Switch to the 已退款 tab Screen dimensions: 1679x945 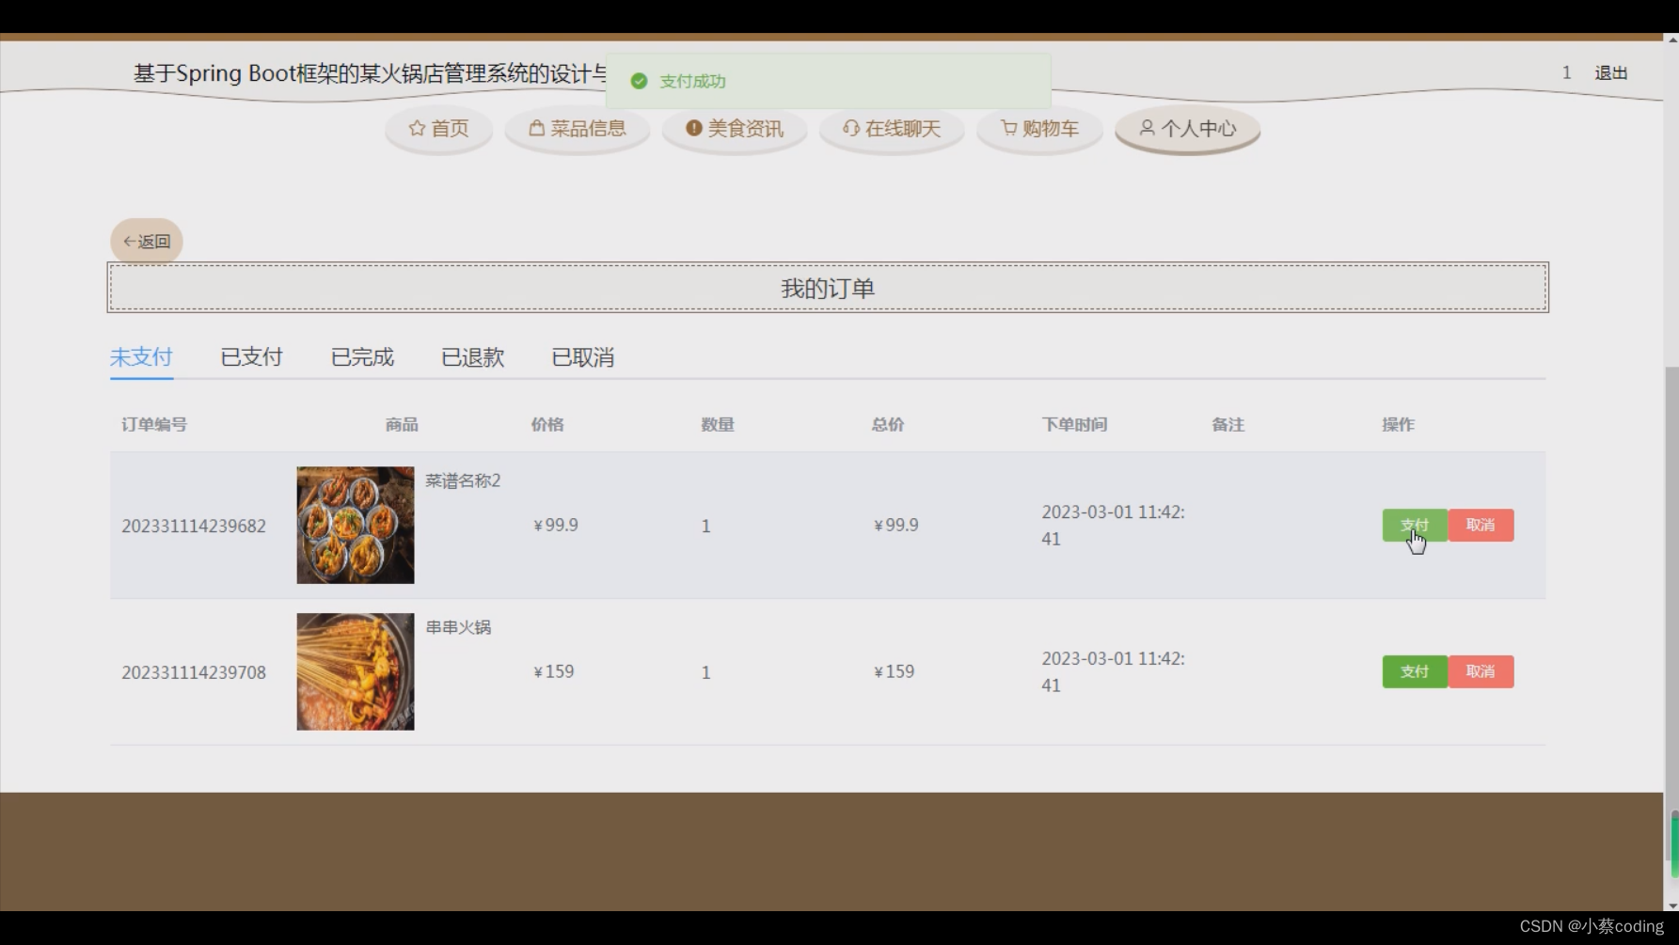(x=472, y=357)
